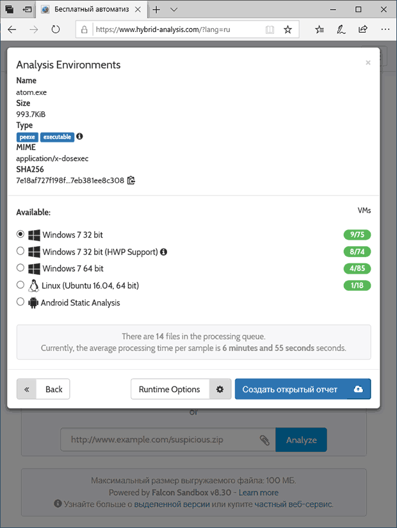The image size is (397, 528).
Task: Choose Android Static Analysis option
Action: (x=20, y=302)
